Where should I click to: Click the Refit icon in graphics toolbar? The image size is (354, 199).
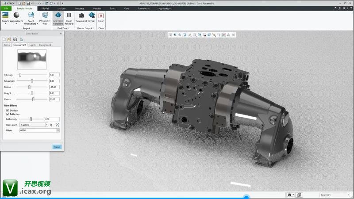tap(170, 34)
